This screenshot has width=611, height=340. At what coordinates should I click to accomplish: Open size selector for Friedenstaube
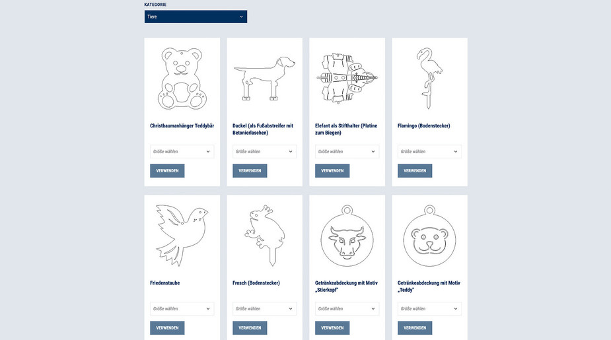(182, 309)
